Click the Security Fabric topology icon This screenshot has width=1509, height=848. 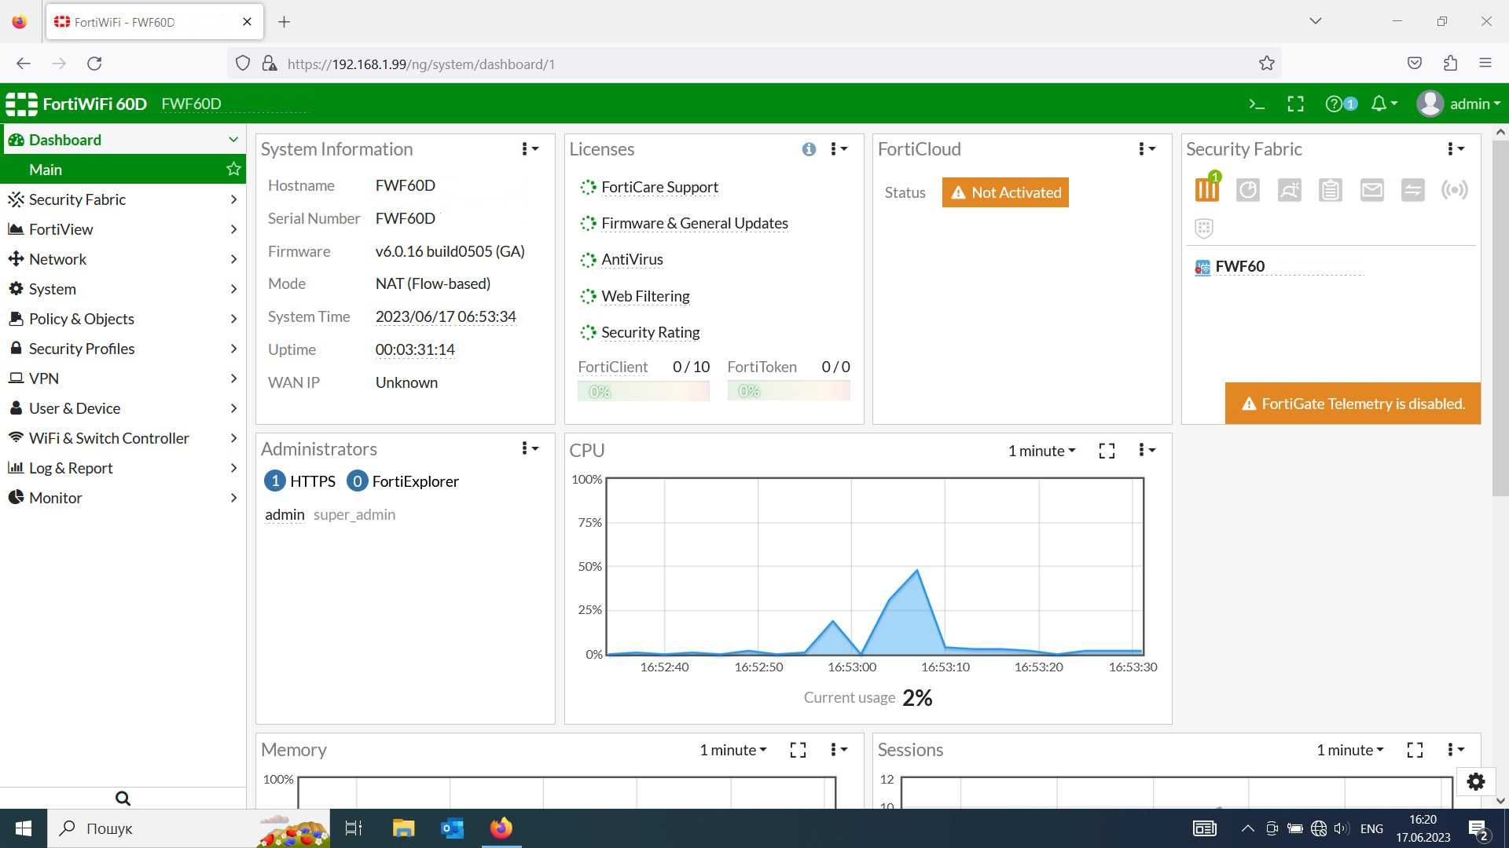[1206, 188]
